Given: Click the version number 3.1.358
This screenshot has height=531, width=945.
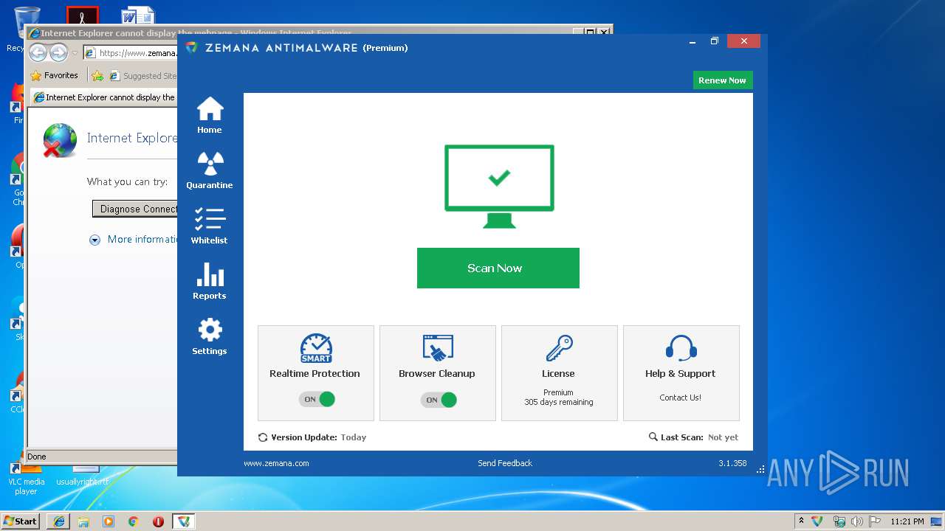Looking at the screenshot, I should (x=732, y=463).
